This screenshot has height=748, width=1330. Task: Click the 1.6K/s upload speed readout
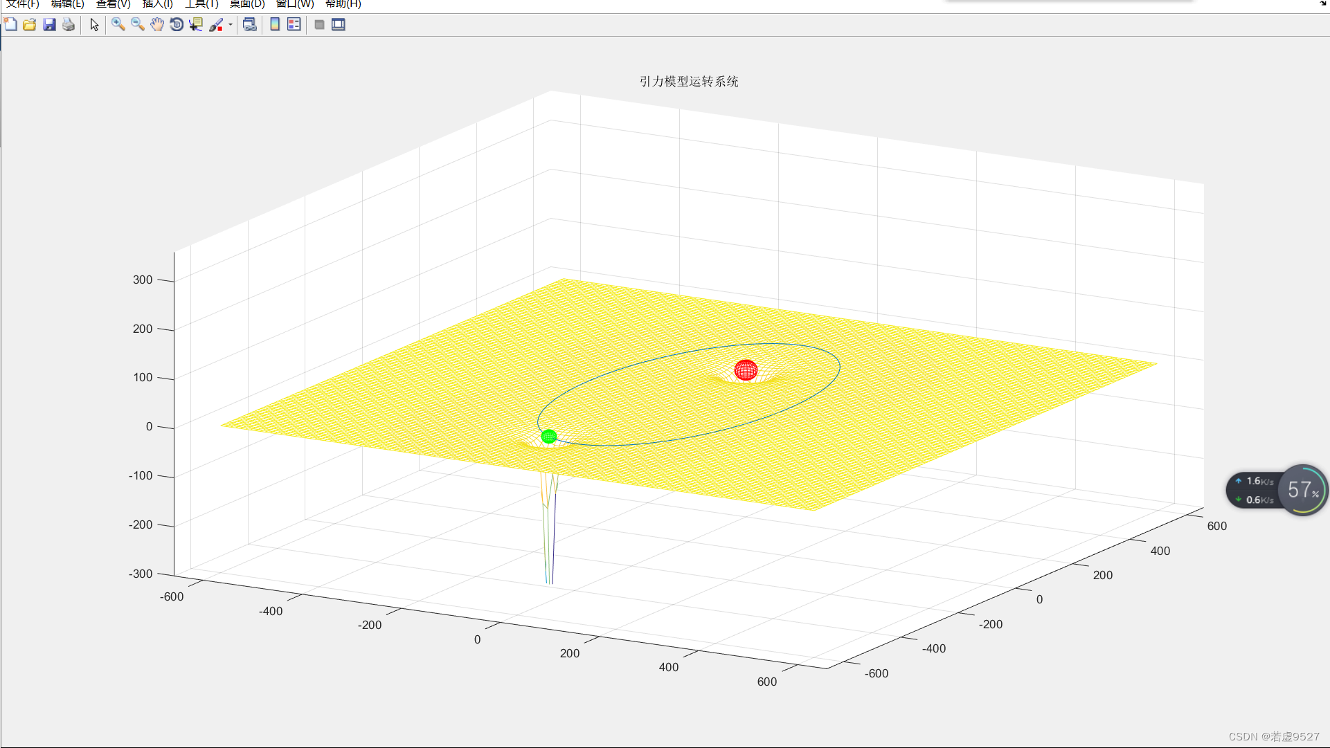coord(1260,481)
